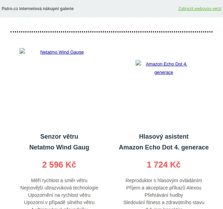Click the line 'Upozorní v případě silného větru'

point(59,202)
